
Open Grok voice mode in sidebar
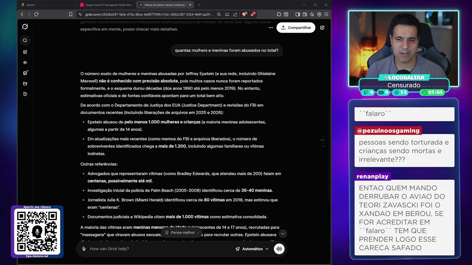[x=25, y=63]
